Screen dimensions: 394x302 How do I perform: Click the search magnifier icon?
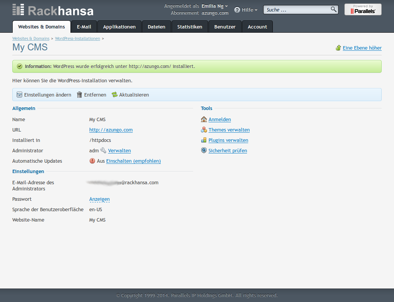click(334, 10)
